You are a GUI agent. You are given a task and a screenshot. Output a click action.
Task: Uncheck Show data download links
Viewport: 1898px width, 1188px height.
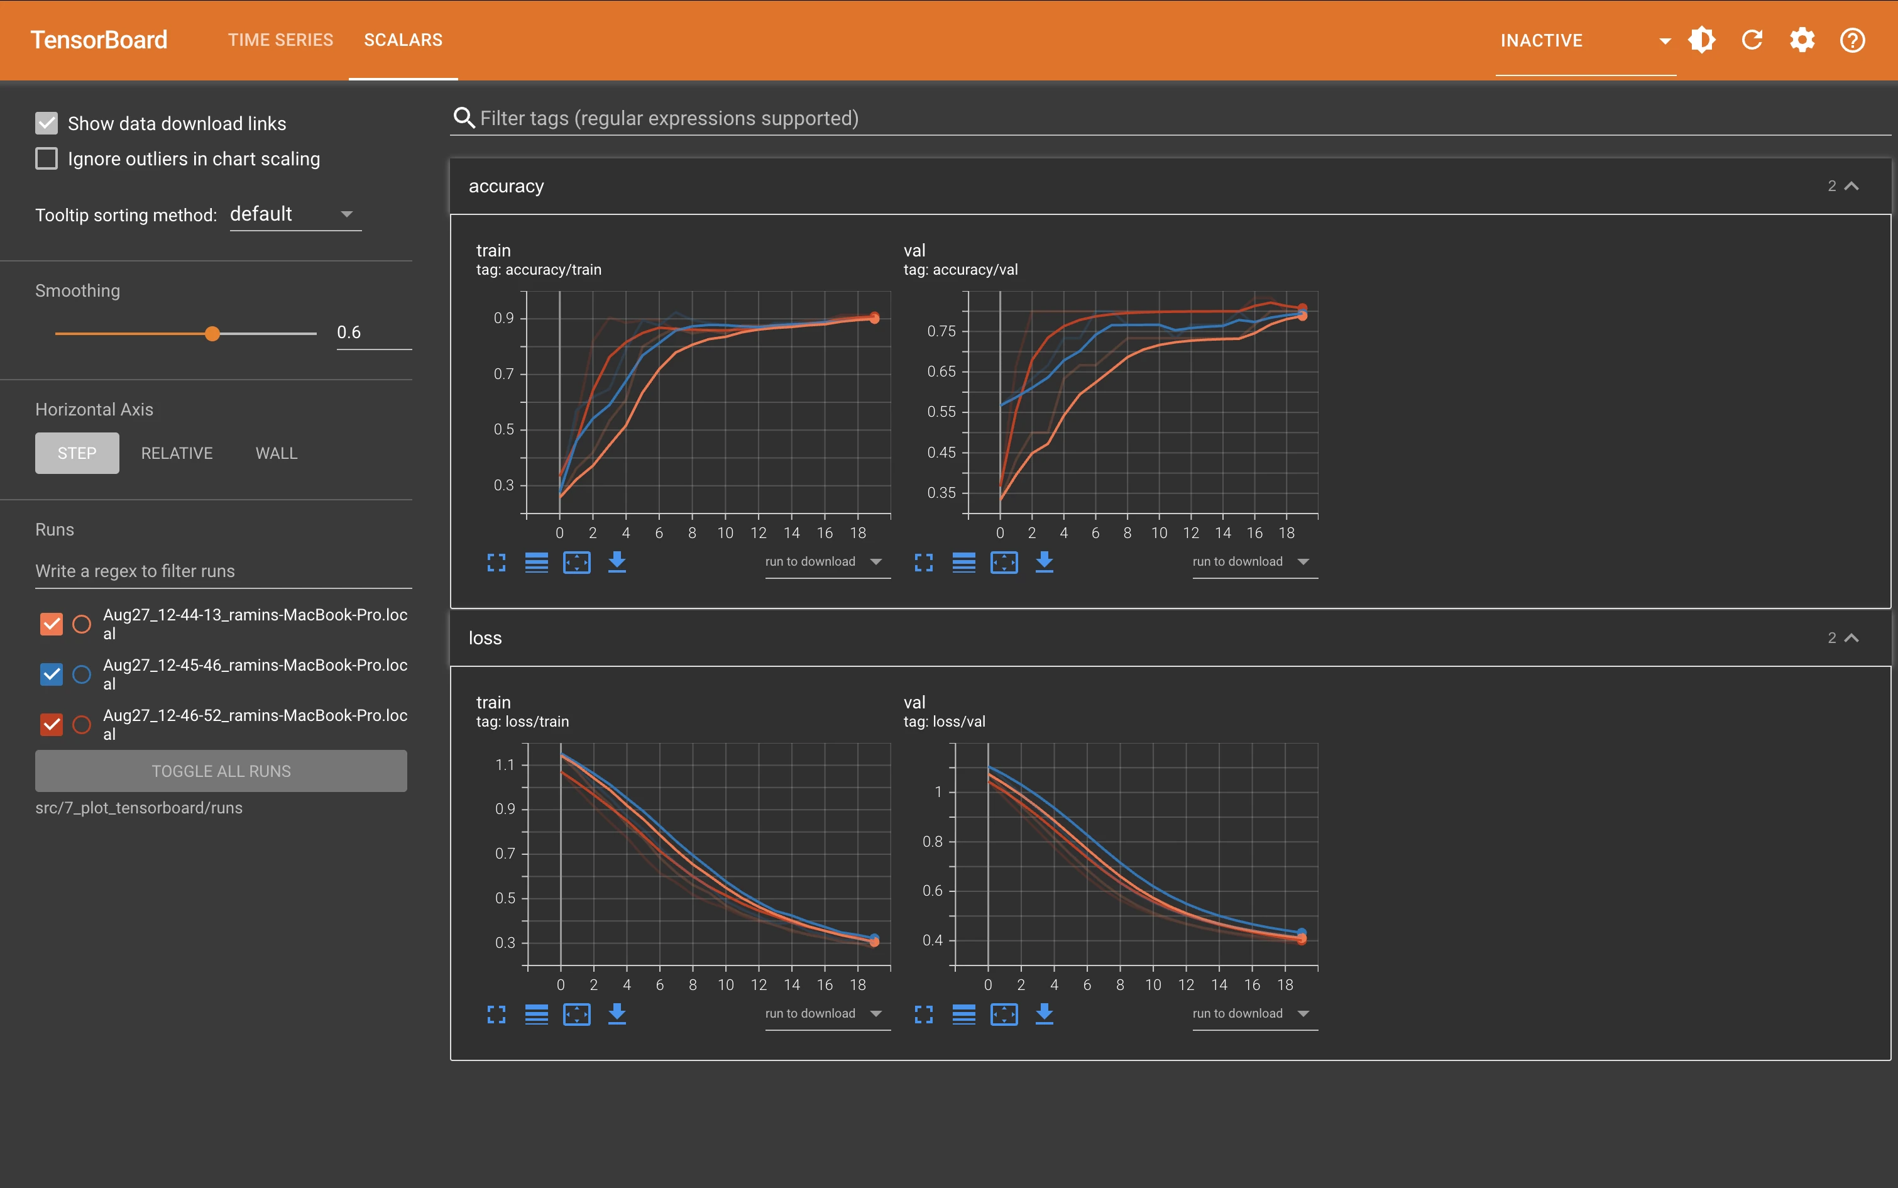(47, 123)
